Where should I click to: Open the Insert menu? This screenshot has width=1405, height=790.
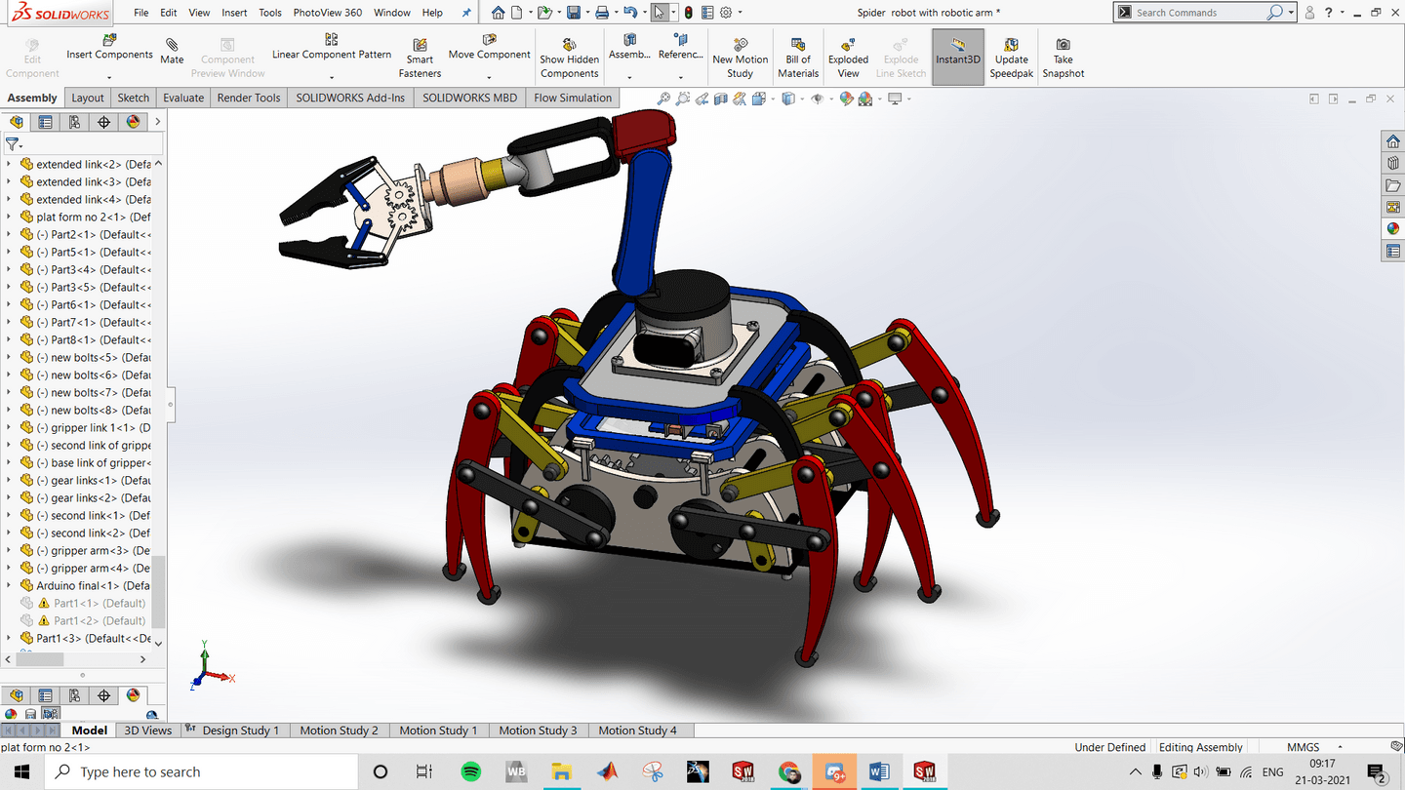(x=234, y=13)
